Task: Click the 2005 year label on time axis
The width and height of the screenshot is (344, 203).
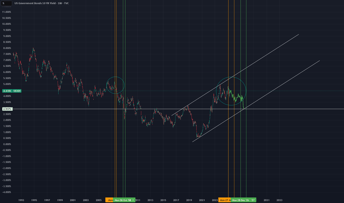Action: [99, 200]
